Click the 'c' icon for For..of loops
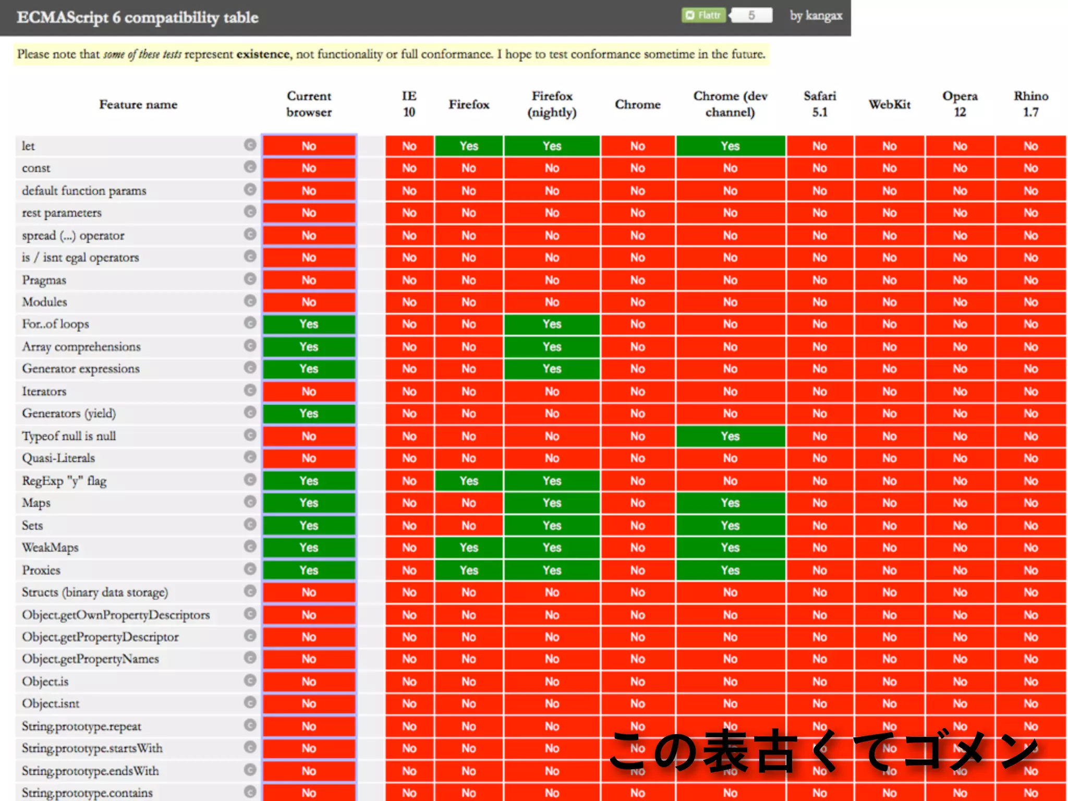The width and height of the screenshot is (1068, 801). click(x=250, y=323)
